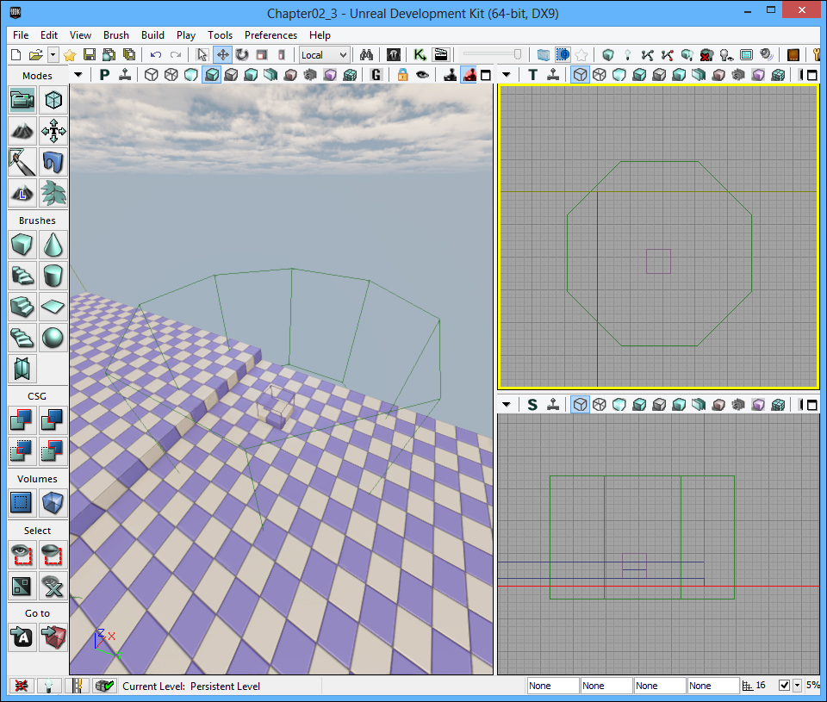Toggle the perspective viewport lock icon

point(402,75)
